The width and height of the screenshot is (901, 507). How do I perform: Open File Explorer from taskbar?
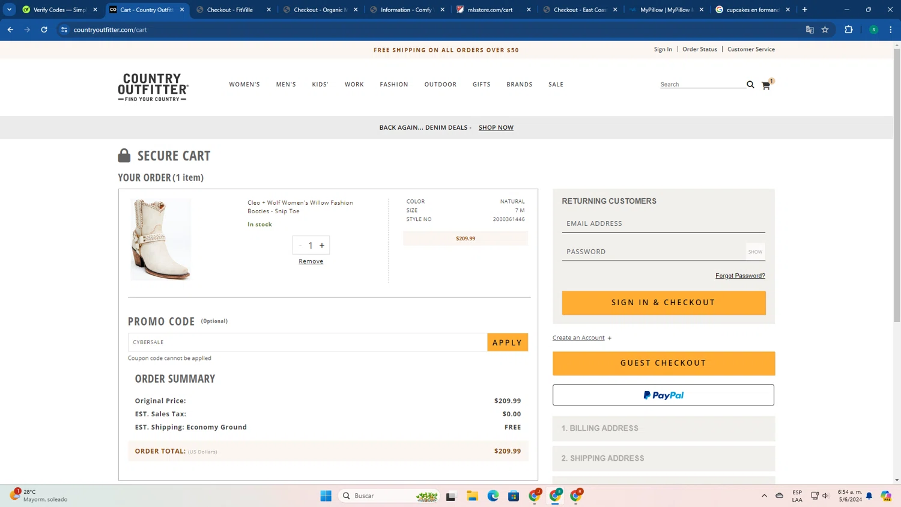click(x=473, y=496)
